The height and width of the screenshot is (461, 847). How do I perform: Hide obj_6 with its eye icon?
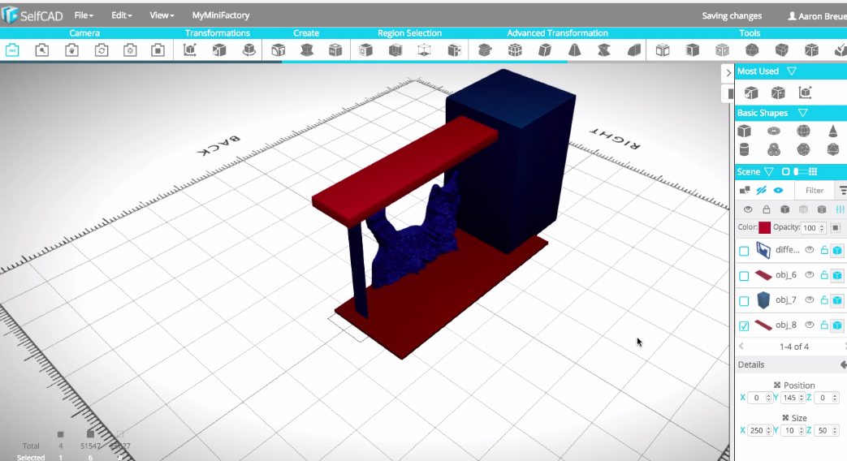(x=809, y=275)
